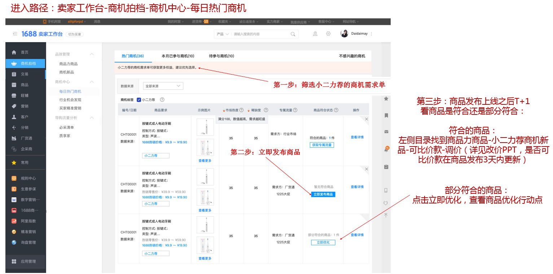Open 每日热门商机 menu item
This screenshot has height=274, width=553.
[70, 91]
